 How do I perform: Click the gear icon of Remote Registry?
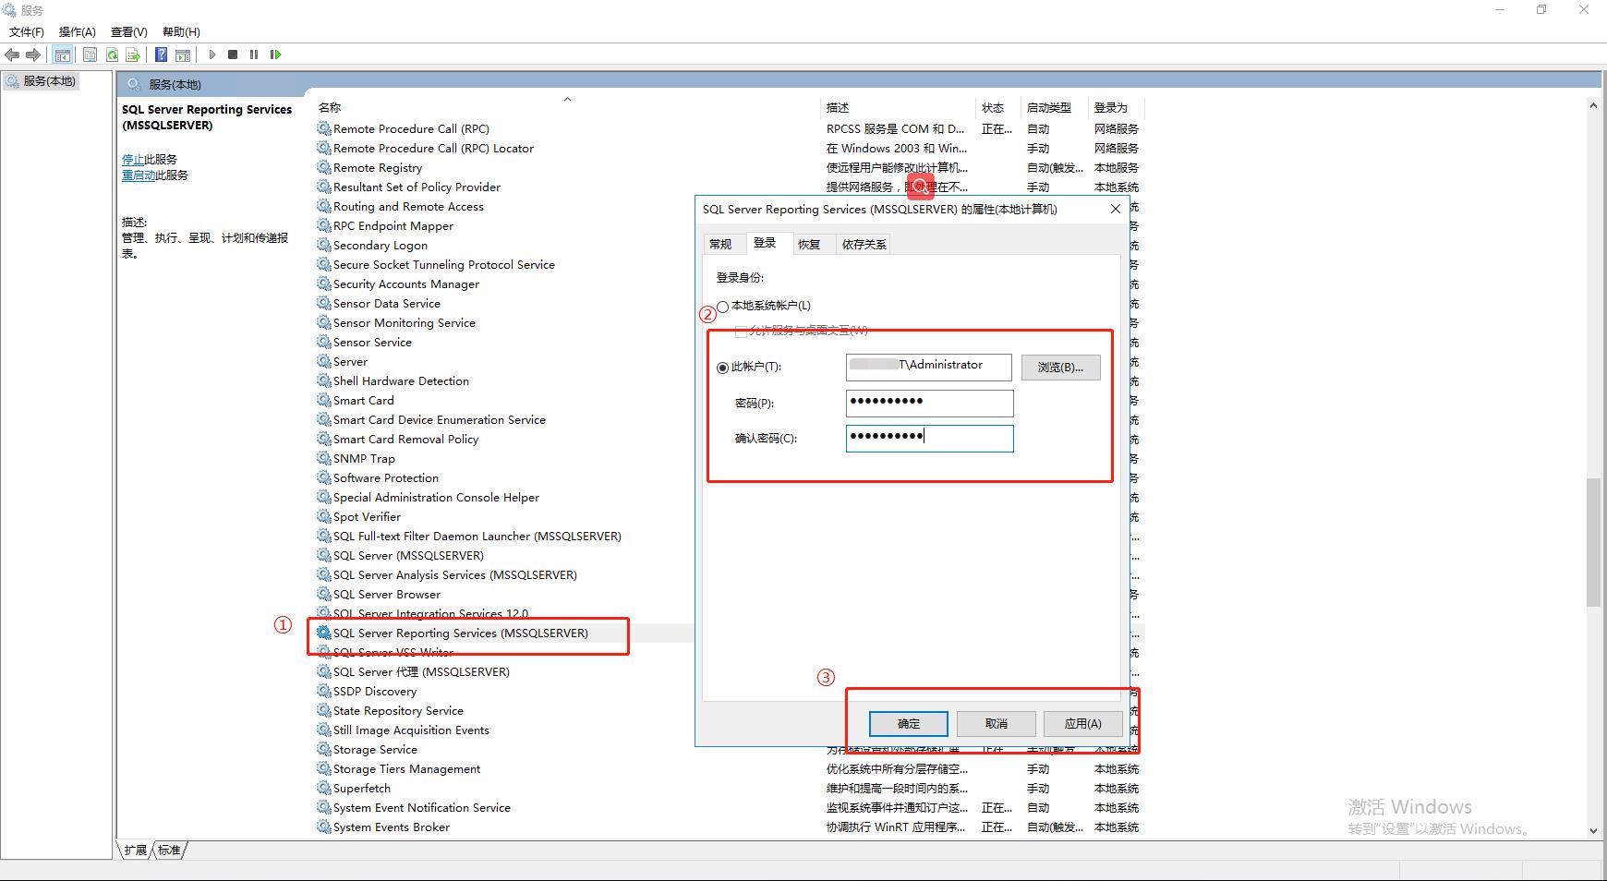point(323,167)
